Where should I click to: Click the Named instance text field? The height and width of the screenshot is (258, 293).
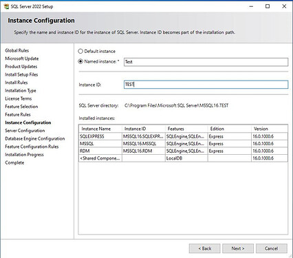click(206, 62)
